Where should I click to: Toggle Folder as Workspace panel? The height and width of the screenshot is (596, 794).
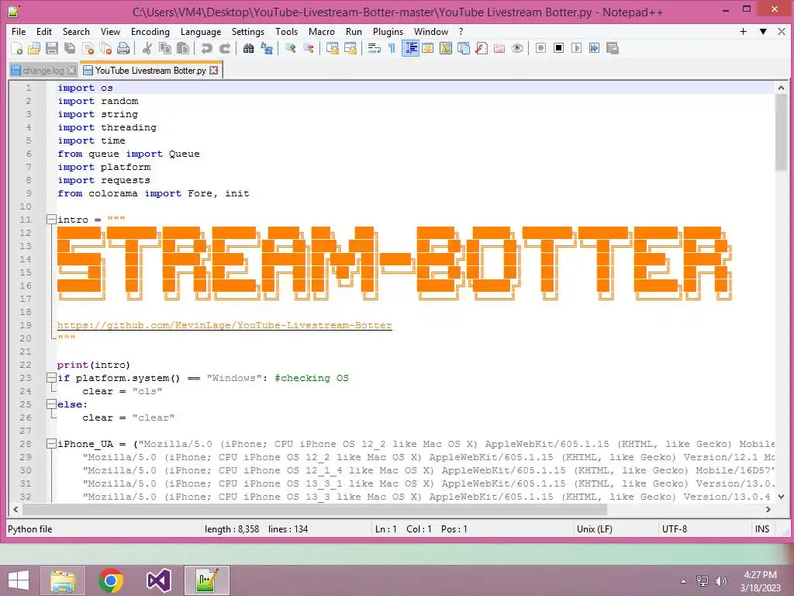click(499, 48)
